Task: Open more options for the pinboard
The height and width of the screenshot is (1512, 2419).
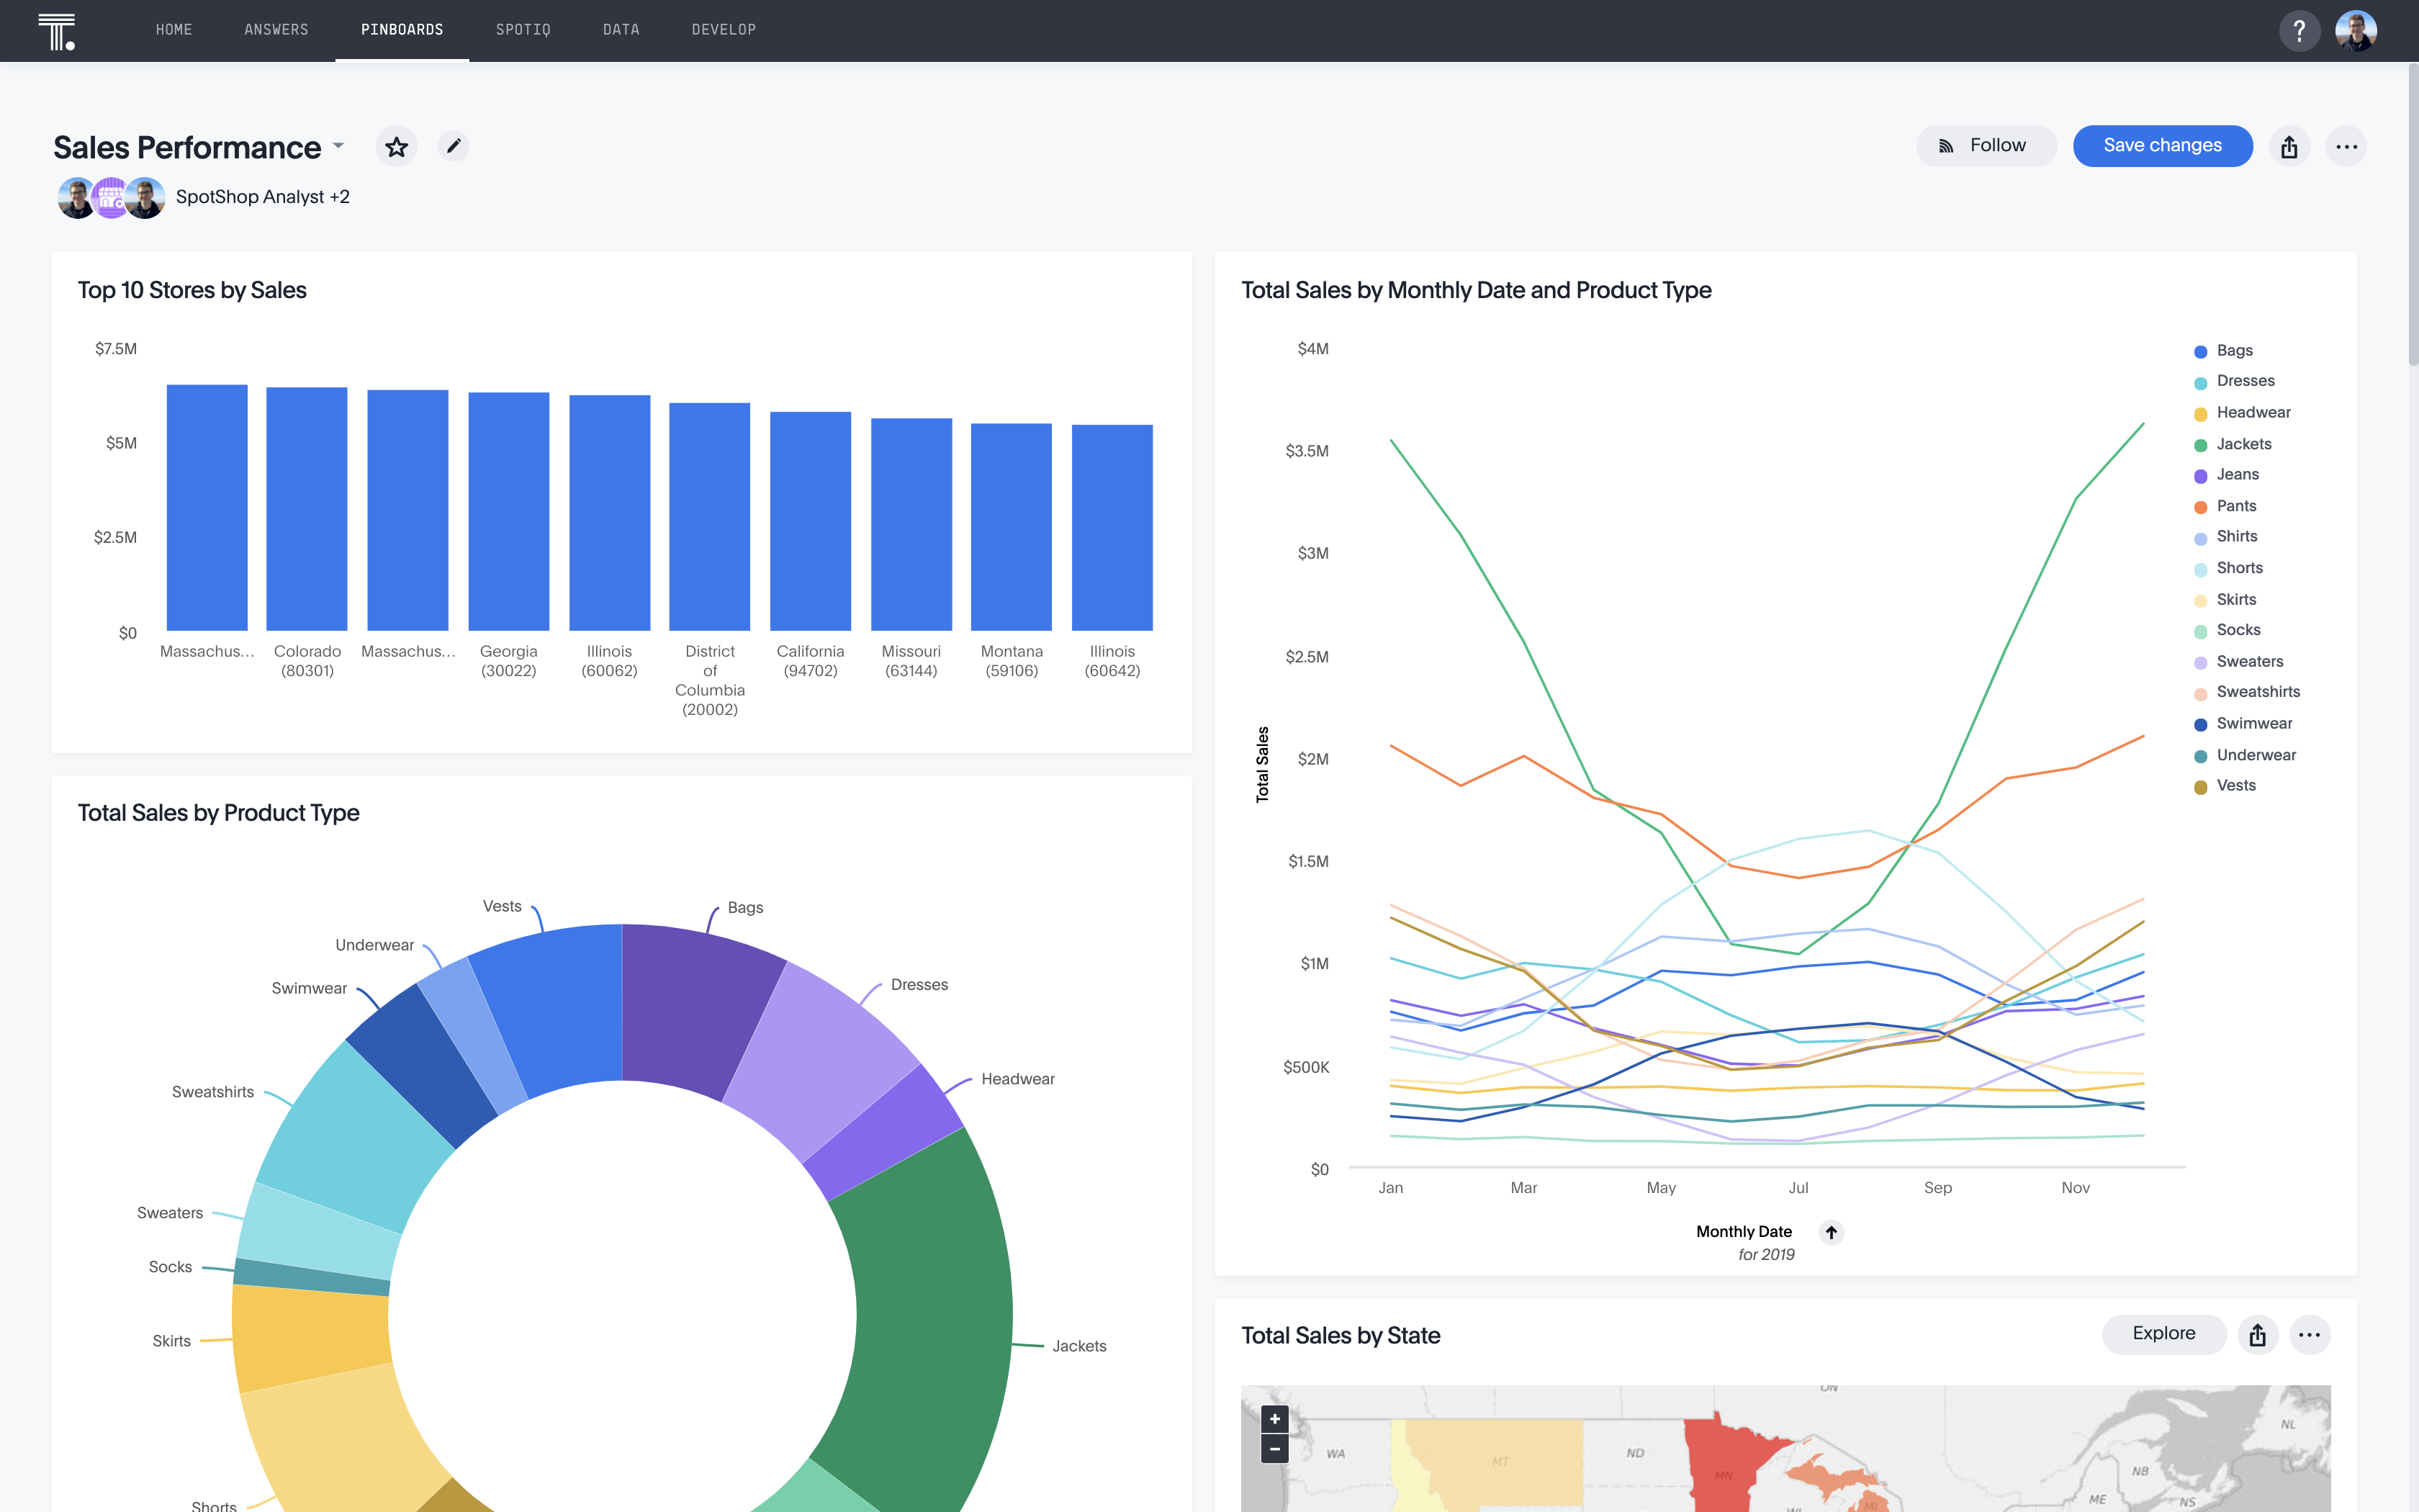Action: [x=2347, y=146]
